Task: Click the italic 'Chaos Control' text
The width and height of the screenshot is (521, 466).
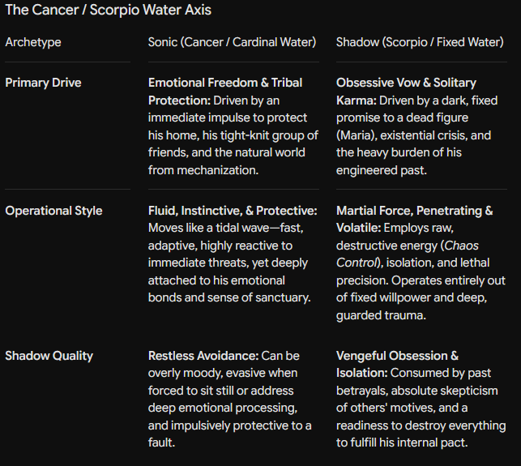Action: pyautogui.click(x=408, y=254)
